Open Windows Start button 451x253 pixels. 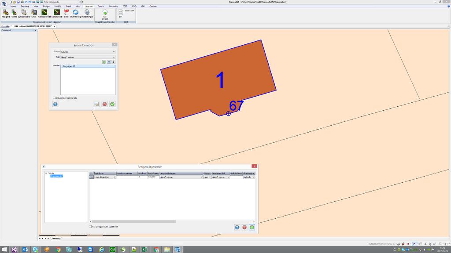4,249
